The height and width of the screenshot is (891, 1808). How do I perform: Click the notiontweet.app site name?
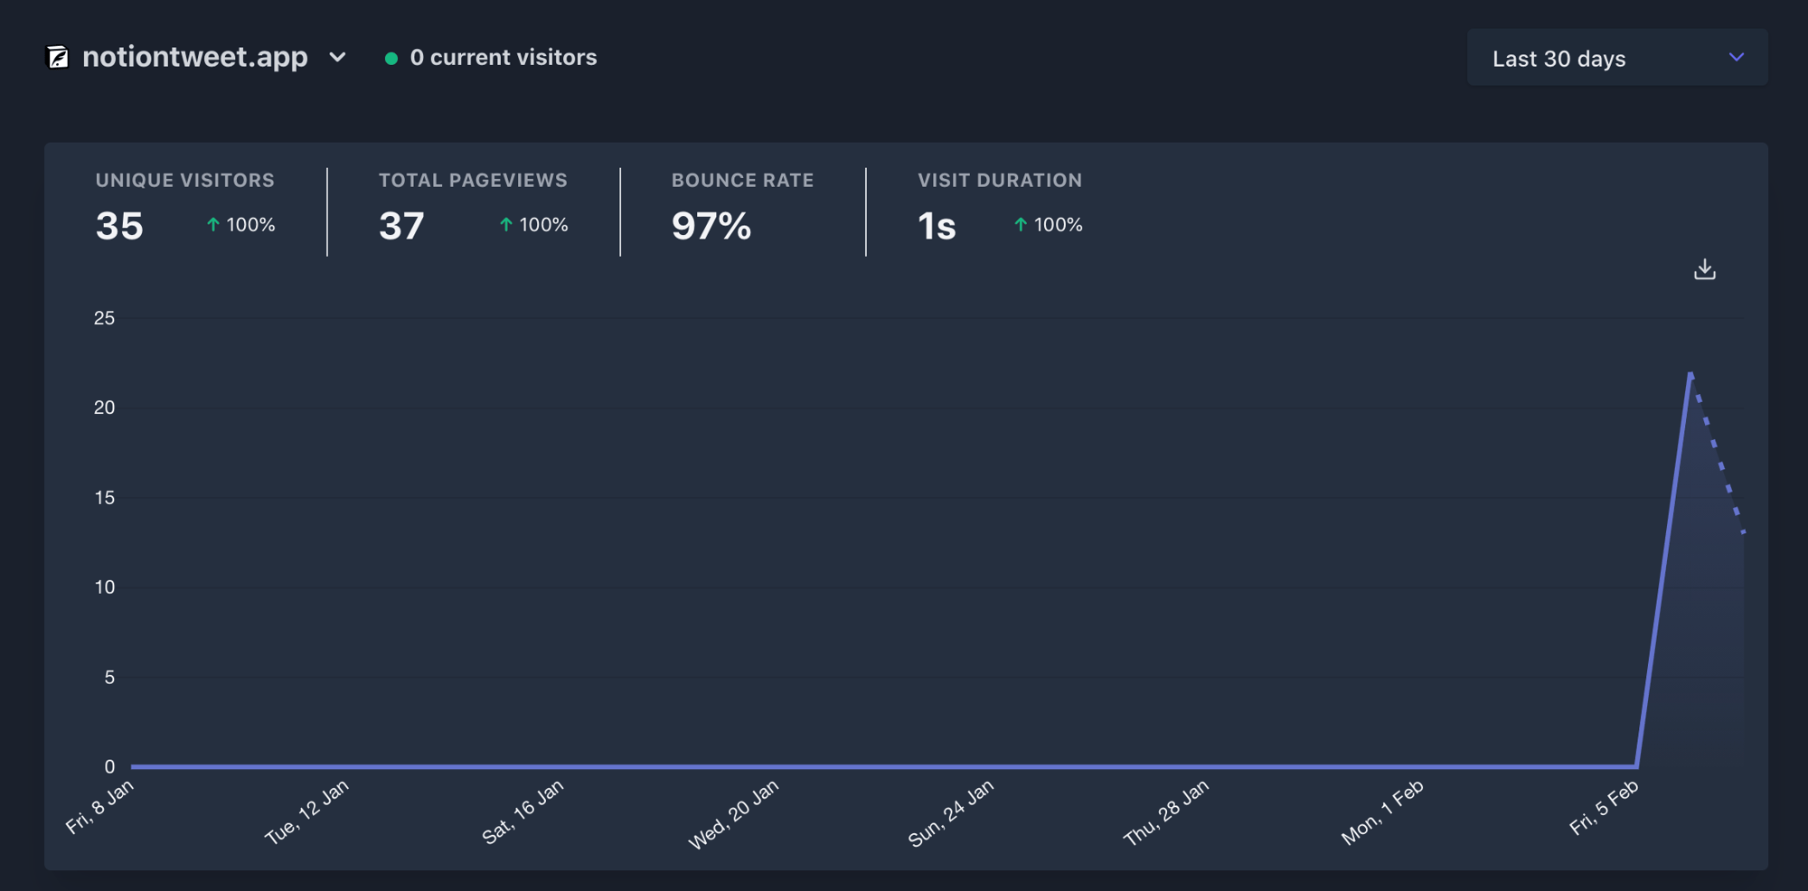point(194,57)
